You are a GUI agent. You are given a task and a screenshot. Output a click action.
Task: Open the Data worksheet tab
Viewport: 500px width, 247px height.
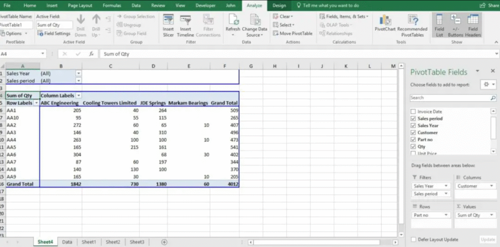tap(67, 242)
